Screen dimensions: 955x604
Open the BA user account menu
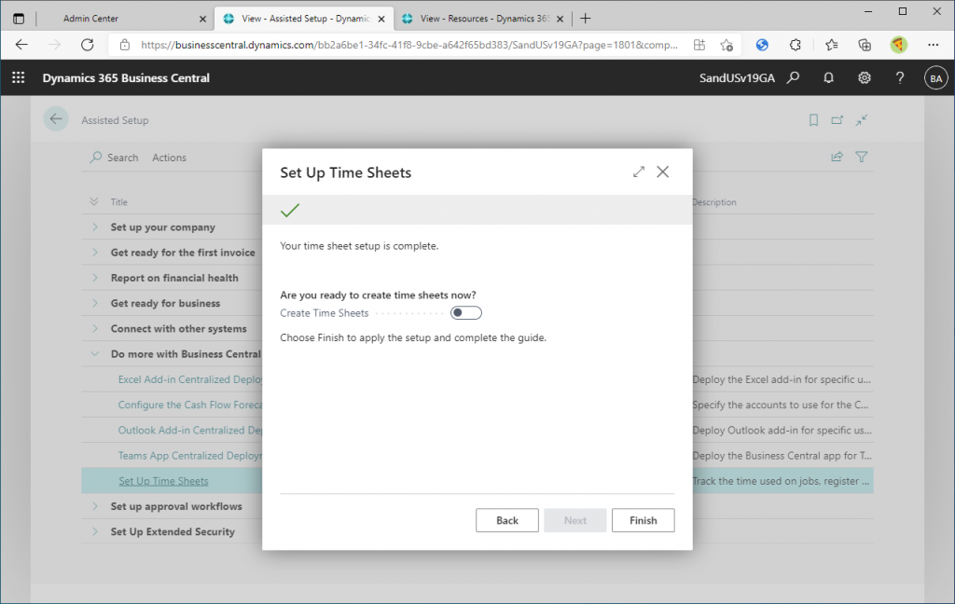point(936,78)
